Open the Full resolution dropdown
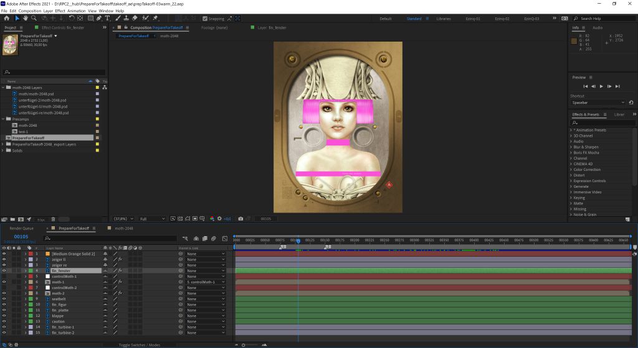The width and height of the screenshot is (638, 348). point(152,219)
